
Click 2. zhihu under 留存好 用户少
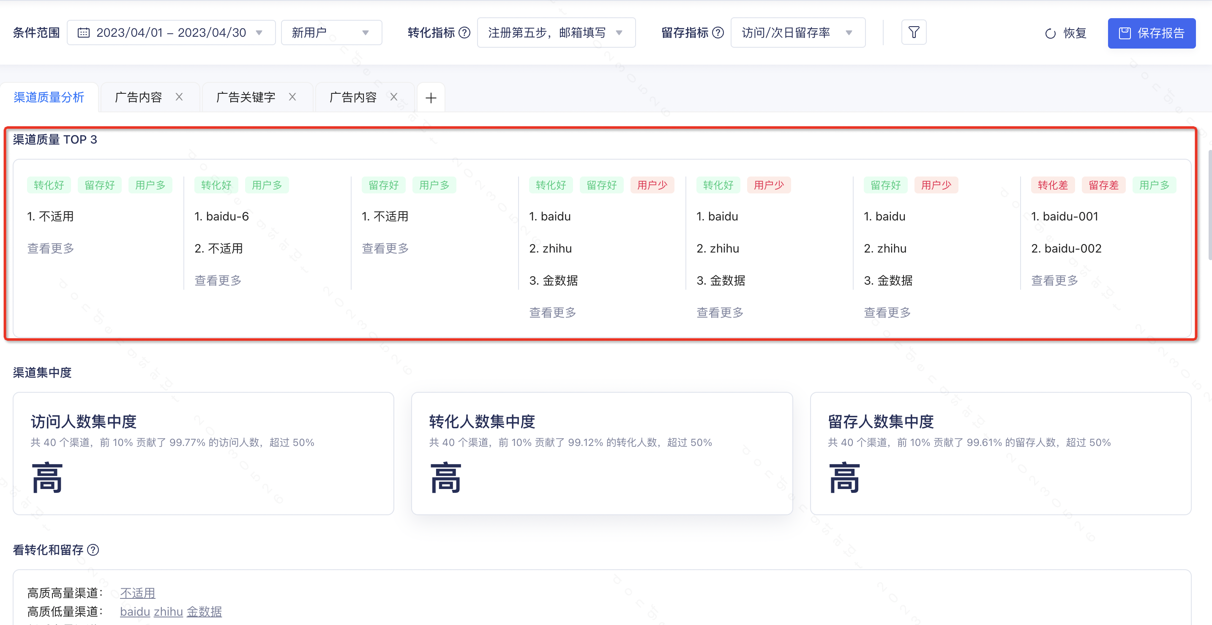click(x=885, y=248)
